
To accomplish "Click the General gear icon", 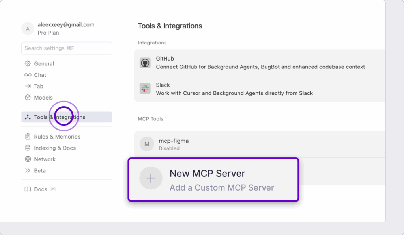I will [x=28, y=63].
